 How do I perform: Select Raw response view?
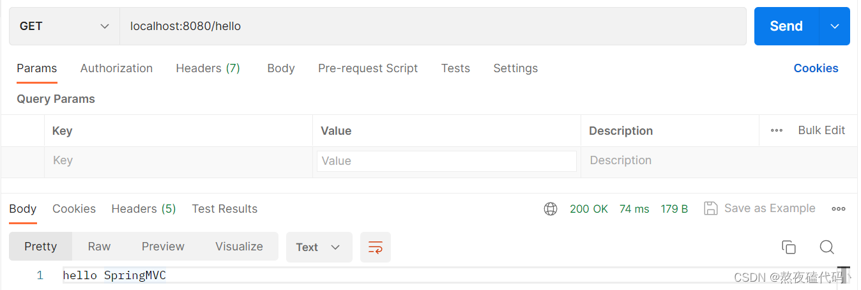pyautogui.click(x=100, y=247)
